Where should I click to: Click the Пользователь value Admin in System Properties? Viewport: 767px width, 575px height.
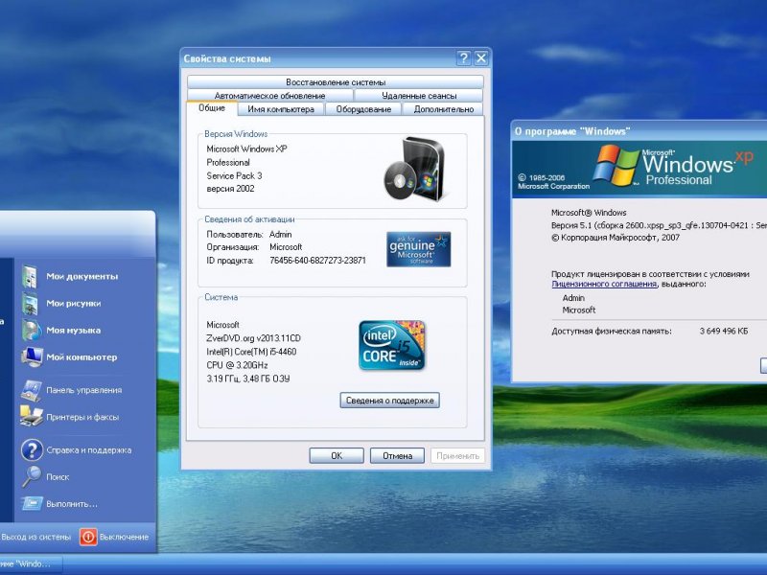(x=280, y=234)
